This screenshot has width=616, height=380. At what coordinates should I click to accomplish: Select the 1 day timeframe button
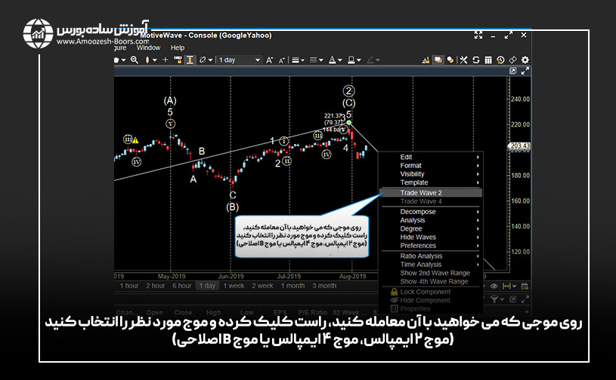coord(207,286)
